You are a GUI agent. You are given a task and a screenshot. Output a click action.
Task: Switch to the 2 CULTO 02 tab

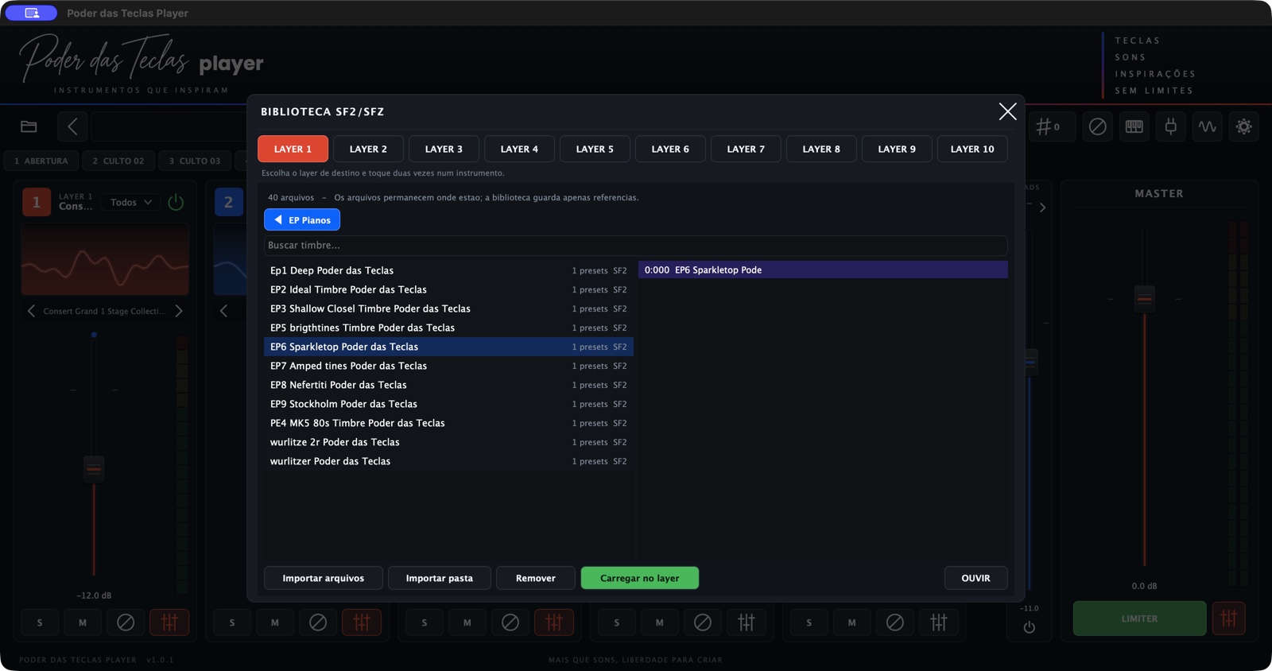(x=118, y=161)
